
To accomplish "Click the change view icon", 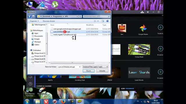I will (95, 21).
